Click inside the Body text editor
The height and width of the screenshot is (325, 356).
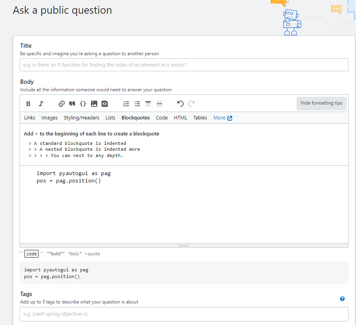pos(184,204)
